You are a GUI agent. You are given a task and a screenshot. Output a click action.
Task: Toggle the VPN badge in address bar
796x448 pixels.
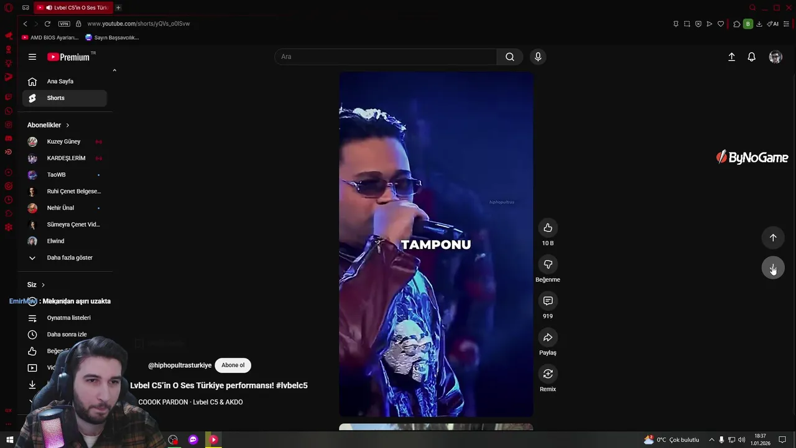(64, 24)
